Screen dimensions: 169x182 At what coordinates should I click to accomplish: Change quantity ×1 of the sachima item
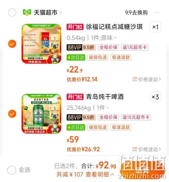[x=155, y=27]
